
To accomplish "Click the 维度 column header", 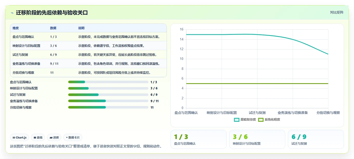I will (16, 28).
